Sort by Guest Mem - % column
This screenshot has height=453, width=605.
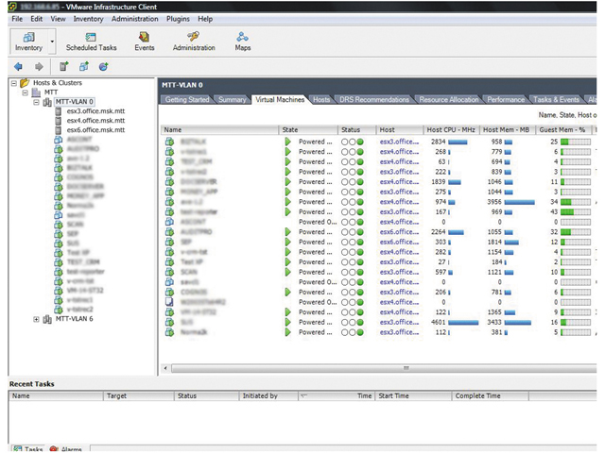[x=563, y=130]
